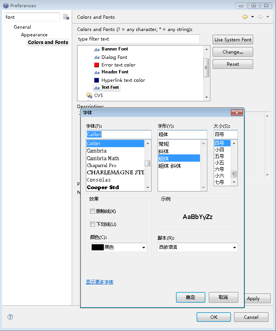Screen dimensions: 276x331
Task: Click the 字形(Y) font style field
Action: tap(182, 135)
